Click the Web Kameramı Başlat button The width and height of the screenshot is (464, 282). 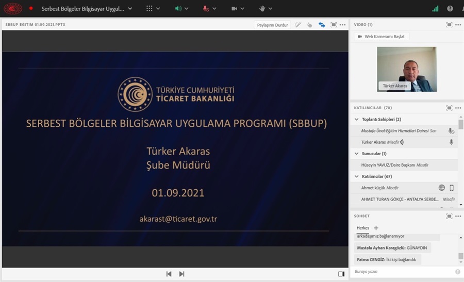point(382,37)
